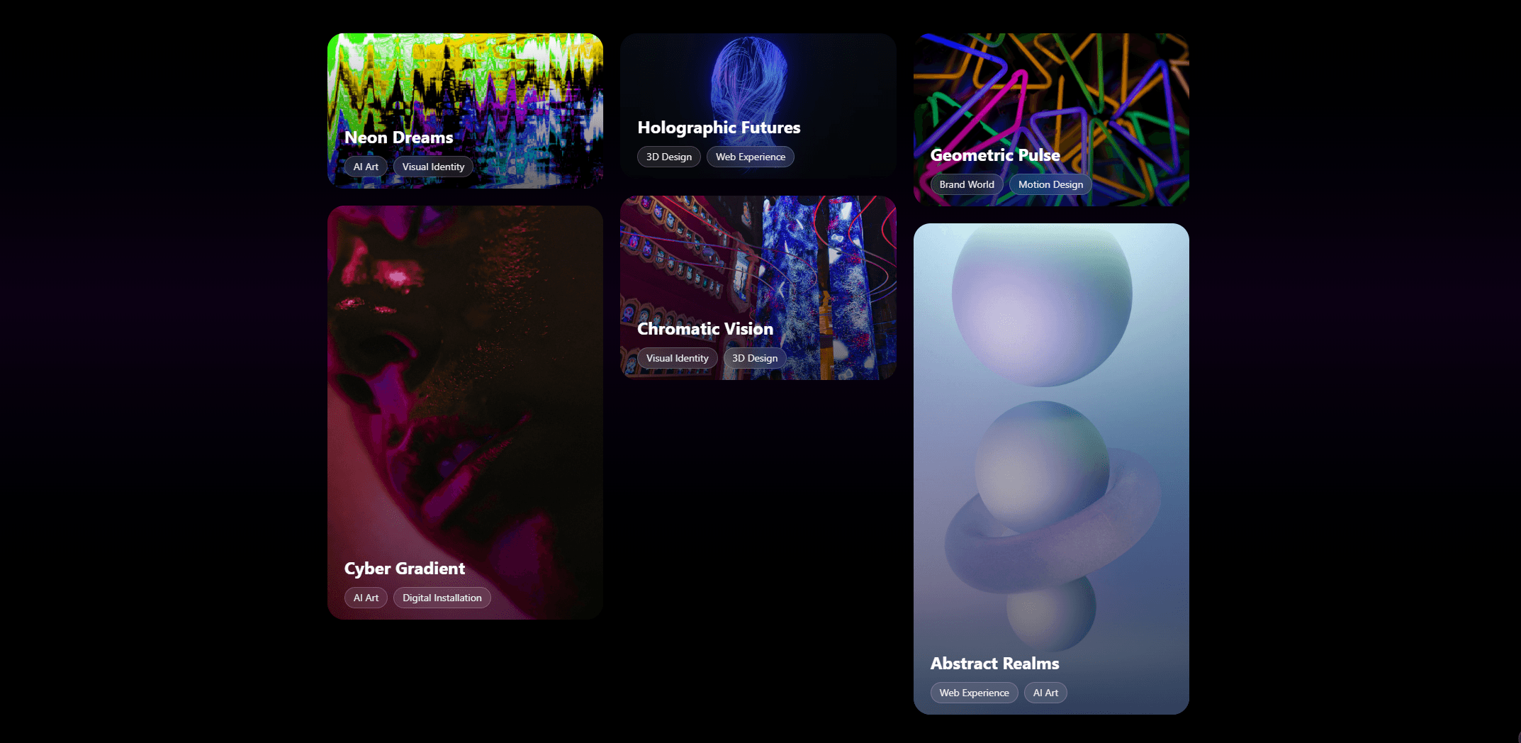The height and width of the screenshot is (743, 1521).
Task: Open the Neon Dreams project card
Action: pyautogui.click(x=465, y=85)
